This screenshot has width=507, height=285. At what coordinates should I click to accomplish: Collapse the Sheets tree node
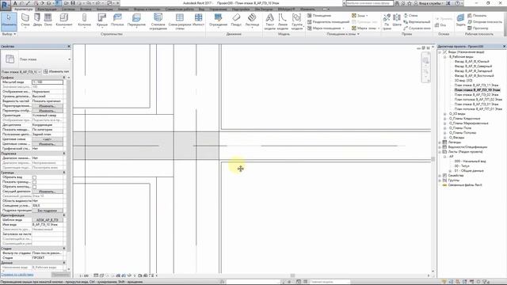[x=440, y=151]
